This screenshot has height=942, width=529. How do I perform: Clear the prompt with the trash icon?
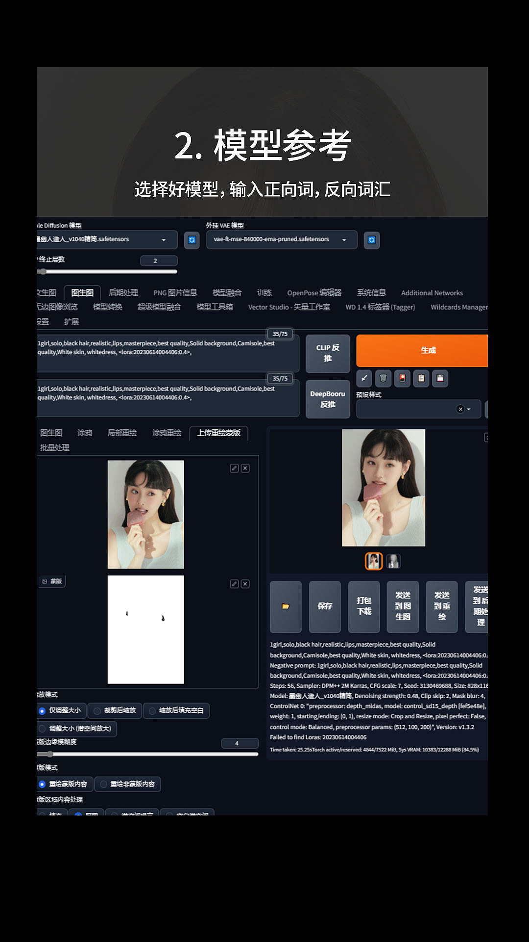tap(383, 378)
